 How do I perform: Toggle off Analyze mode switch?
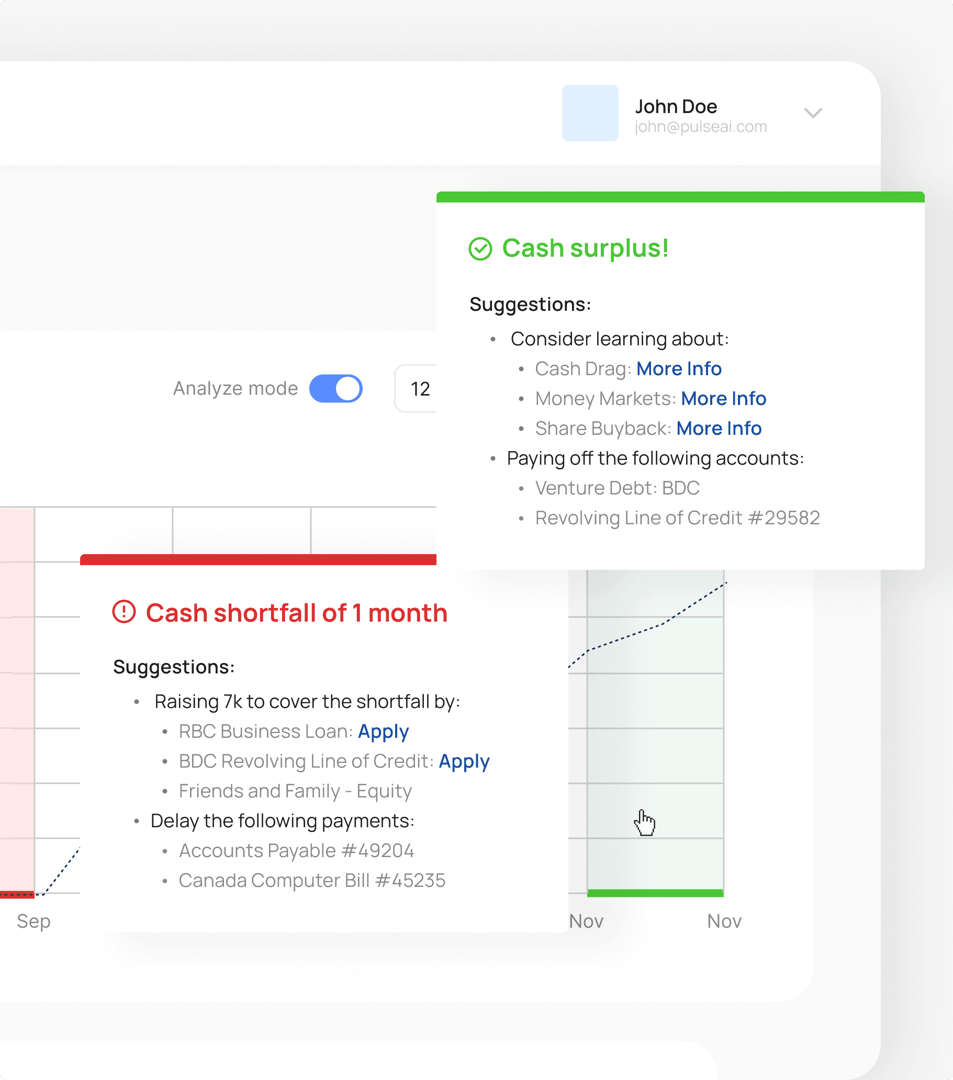click(x=335, y=389)
